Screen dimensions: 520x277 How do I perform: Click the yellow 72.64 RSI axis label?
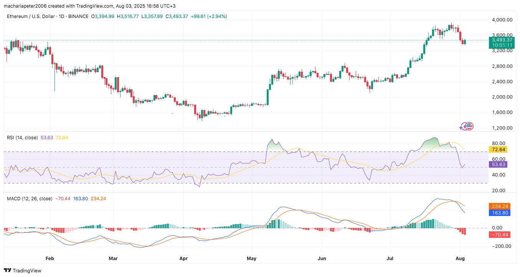[x=498, y=149]
